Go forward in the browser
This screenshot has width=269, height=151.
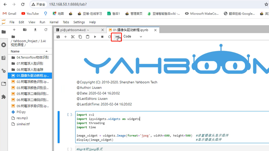tap(14, 5)
